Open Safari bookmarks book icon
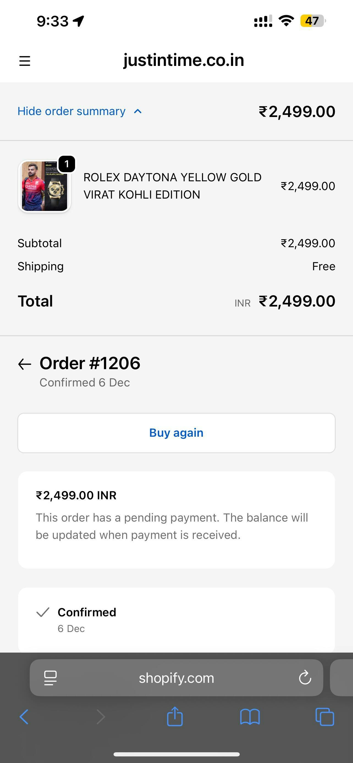The width and height of the screenshot is (353, 763). pos(250,717)
